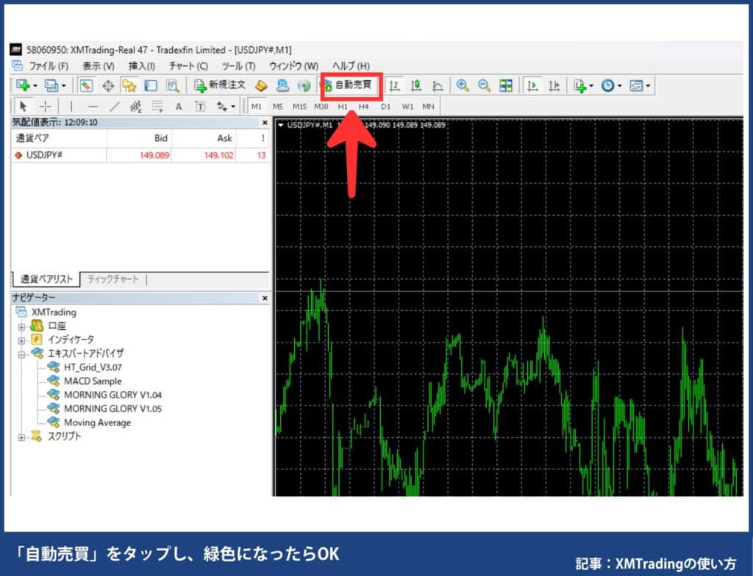Viewport: 753px width, 576px height.
Task: Toggle the Strategy Tester icon
Action: 172,85
